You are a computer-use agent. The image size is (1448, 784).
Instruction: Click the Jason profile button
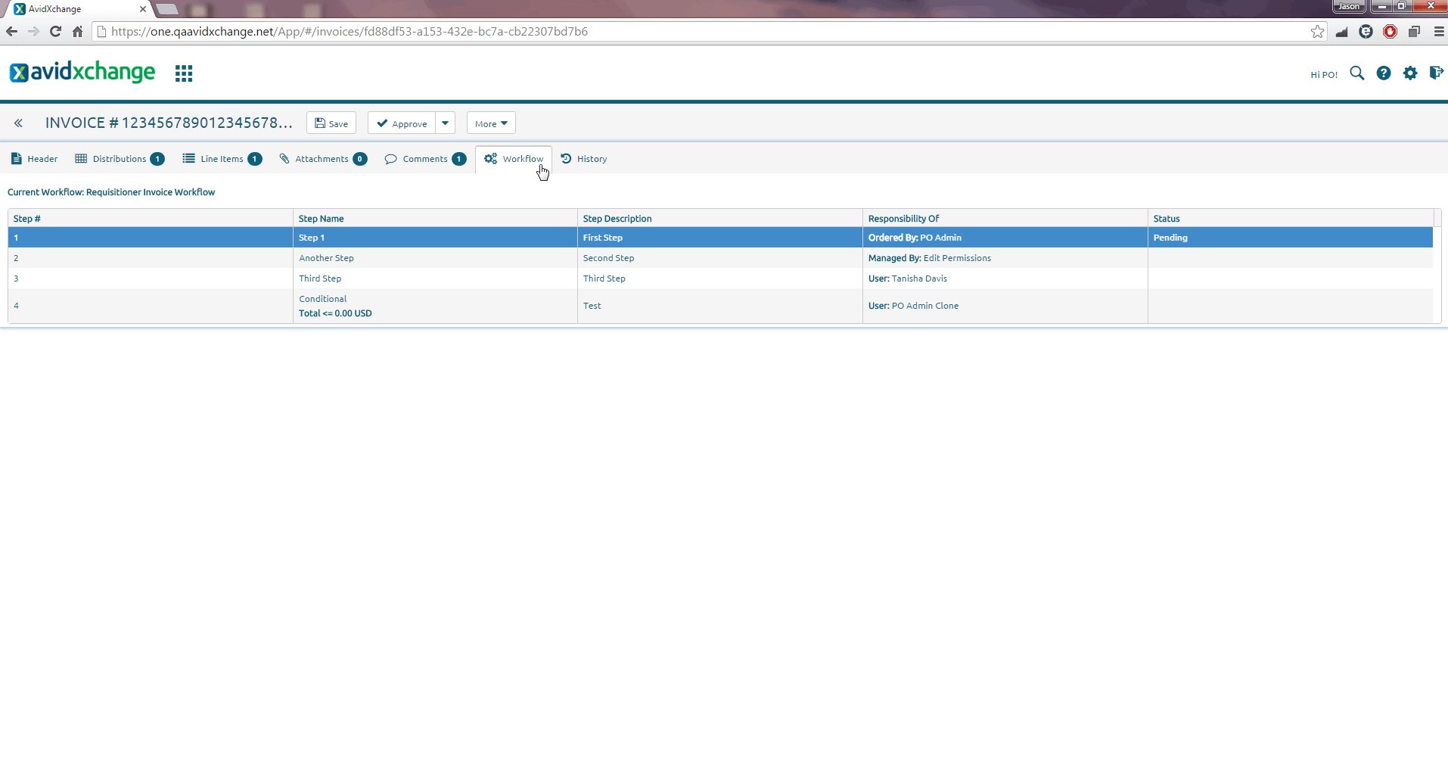[x=1349, y=6]
